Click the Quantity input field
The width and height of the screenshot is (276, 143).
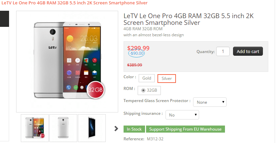click(223, 51)
